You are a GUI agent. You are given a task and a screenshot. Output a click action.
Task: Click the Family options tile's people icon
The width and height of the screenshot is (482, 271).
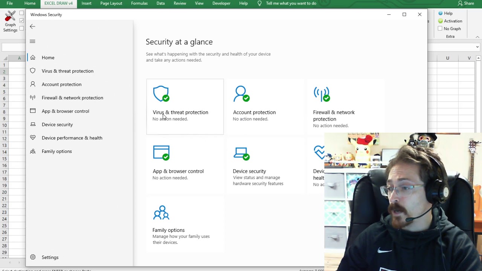[x=161, y=212]
